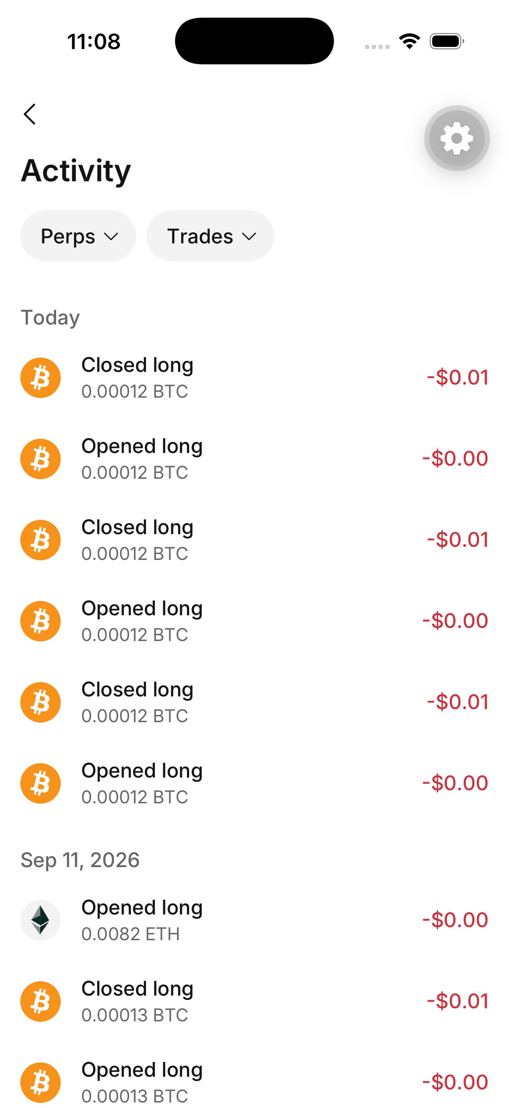Open Opened long 0.0082 ETH transaction
Screen dimensions: 509x1108
coord(254,920)
